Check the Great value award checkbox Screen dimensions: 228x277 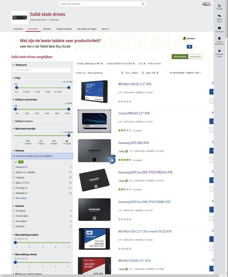coord(14,216)
